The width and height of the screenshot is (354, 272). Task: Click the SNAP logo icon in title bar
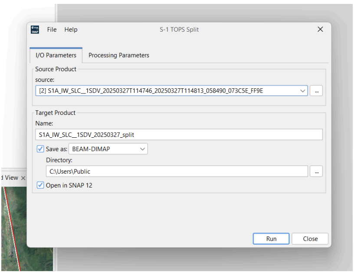pyautogui.click(x=35, y=29)
